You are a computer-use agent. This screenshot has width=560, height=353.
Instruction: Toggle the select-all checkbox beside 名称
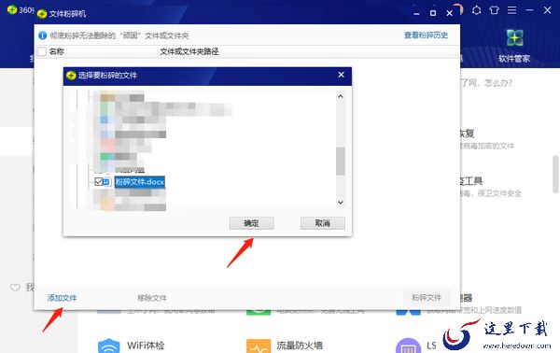pyautogui.click(x=42, y=51)
